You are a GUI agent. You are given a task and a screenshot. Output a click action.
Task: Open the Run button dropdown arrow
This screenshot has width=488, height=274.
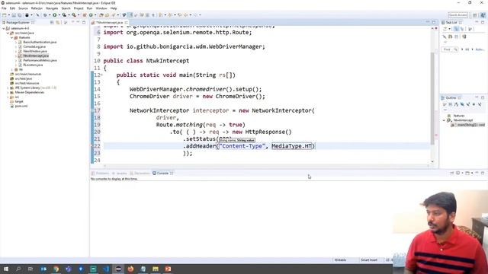click(x=59, y=15)
